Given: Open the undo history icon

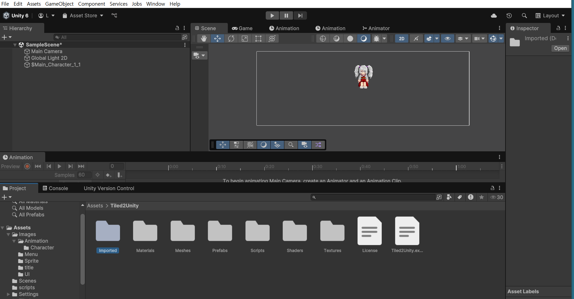Looking at the screenshot, I should [x=509, y=16].
